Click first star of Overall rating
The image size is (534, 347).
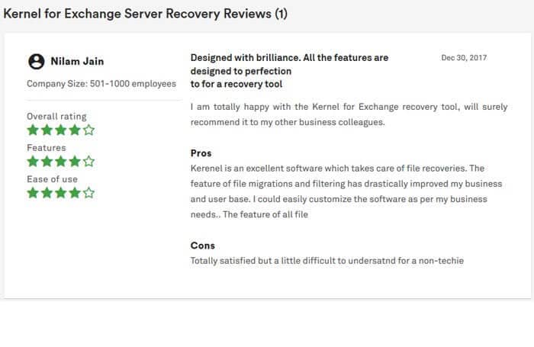[33, 130]
